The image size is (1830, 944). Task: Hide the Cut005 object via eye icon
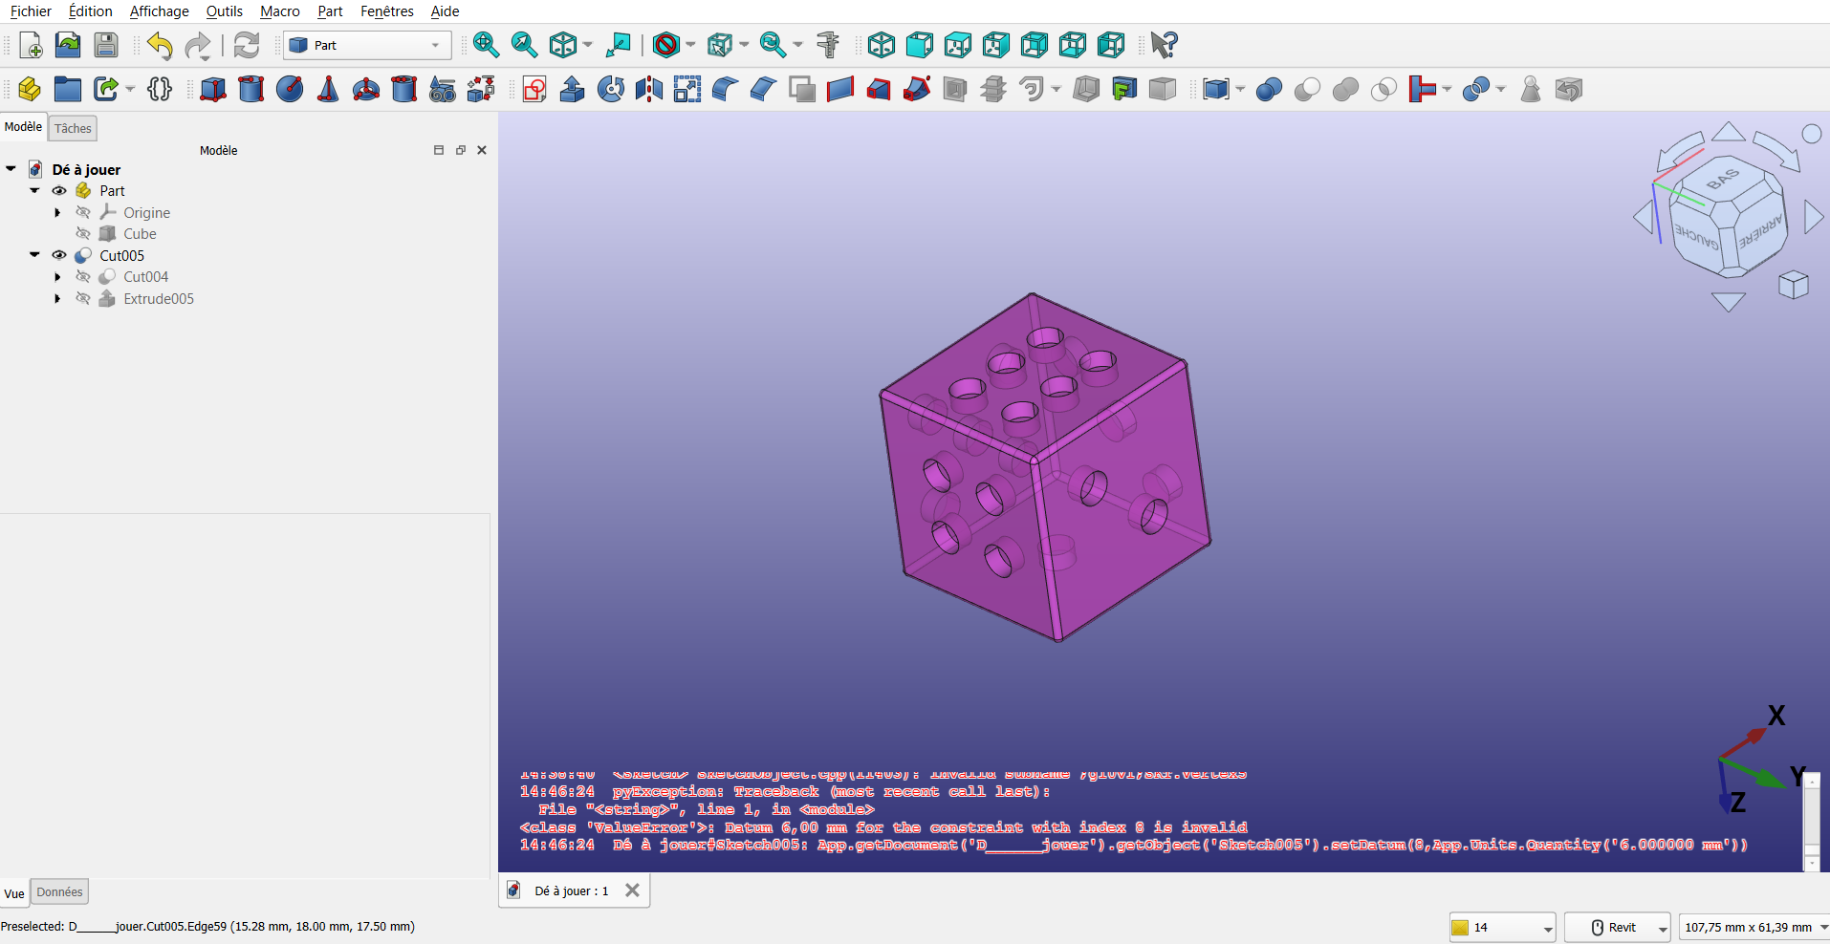(x=59, y=256)
